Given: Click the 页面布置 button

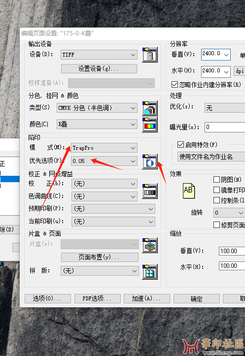Looking at the screenshot, I should click(100, 257).
